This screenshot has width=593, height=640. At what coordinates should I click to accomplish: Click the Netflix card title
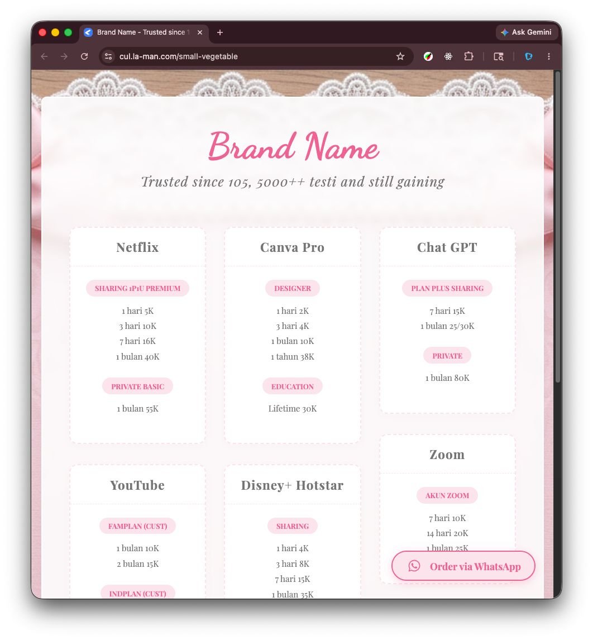(x=137, y=247)
